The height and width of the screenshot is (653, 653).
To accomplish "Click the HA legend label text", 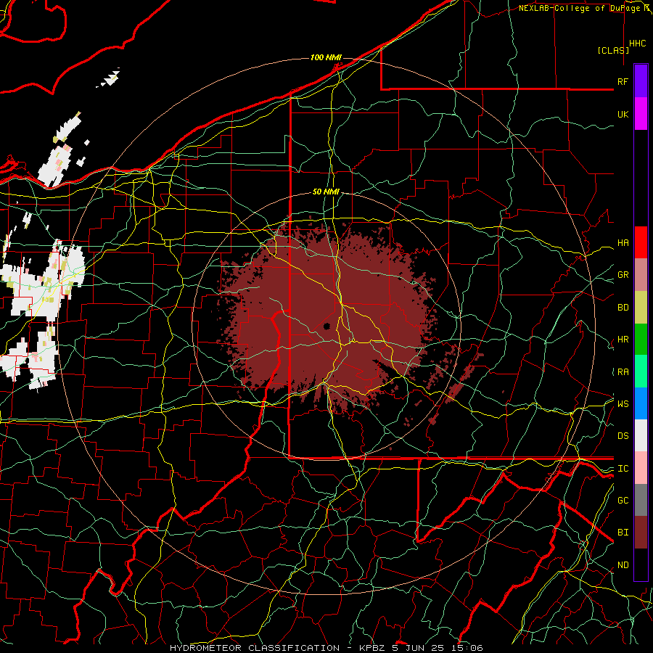I will pos(623,243).
